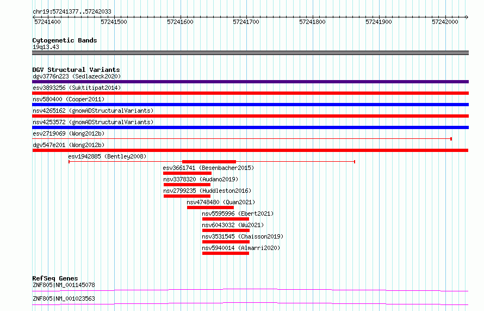Screen dimensions: 484x311
Task: Open the dgv547e201 (Wong2012b) label
Action: coord(69,145)
